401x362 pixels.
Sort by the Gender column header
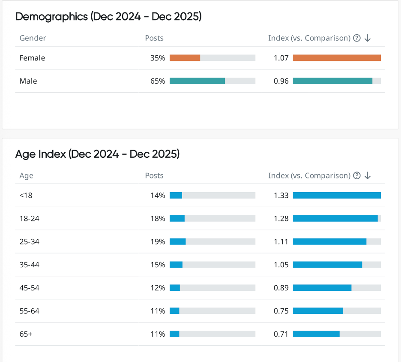(x=33, y=38)
